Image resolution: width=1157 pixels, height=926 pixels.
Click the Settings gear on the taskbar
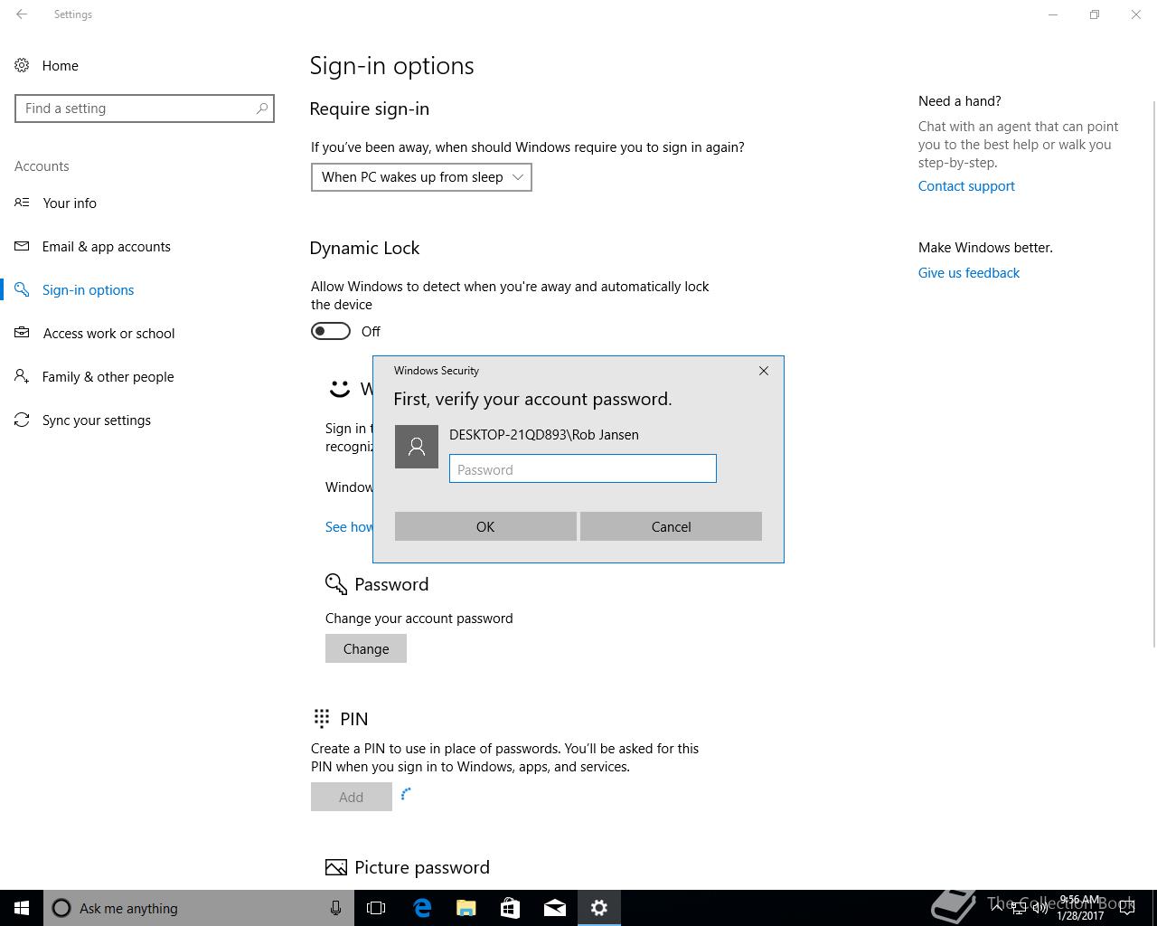[599, 908]
